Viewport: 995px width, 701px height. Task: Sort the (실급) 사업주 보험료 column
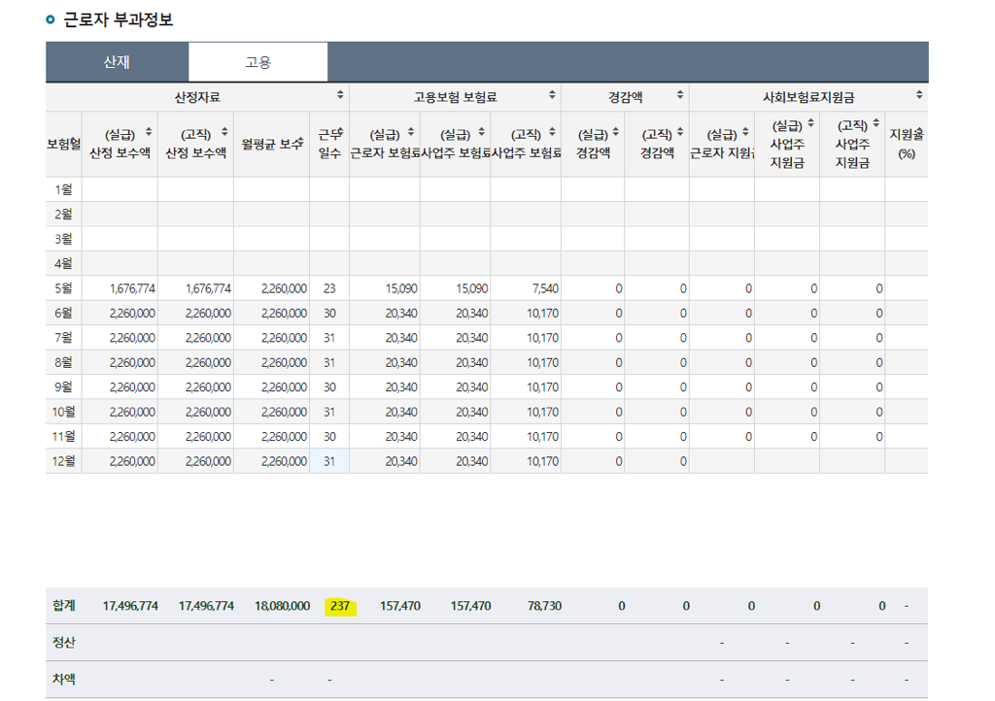(482, 132)
